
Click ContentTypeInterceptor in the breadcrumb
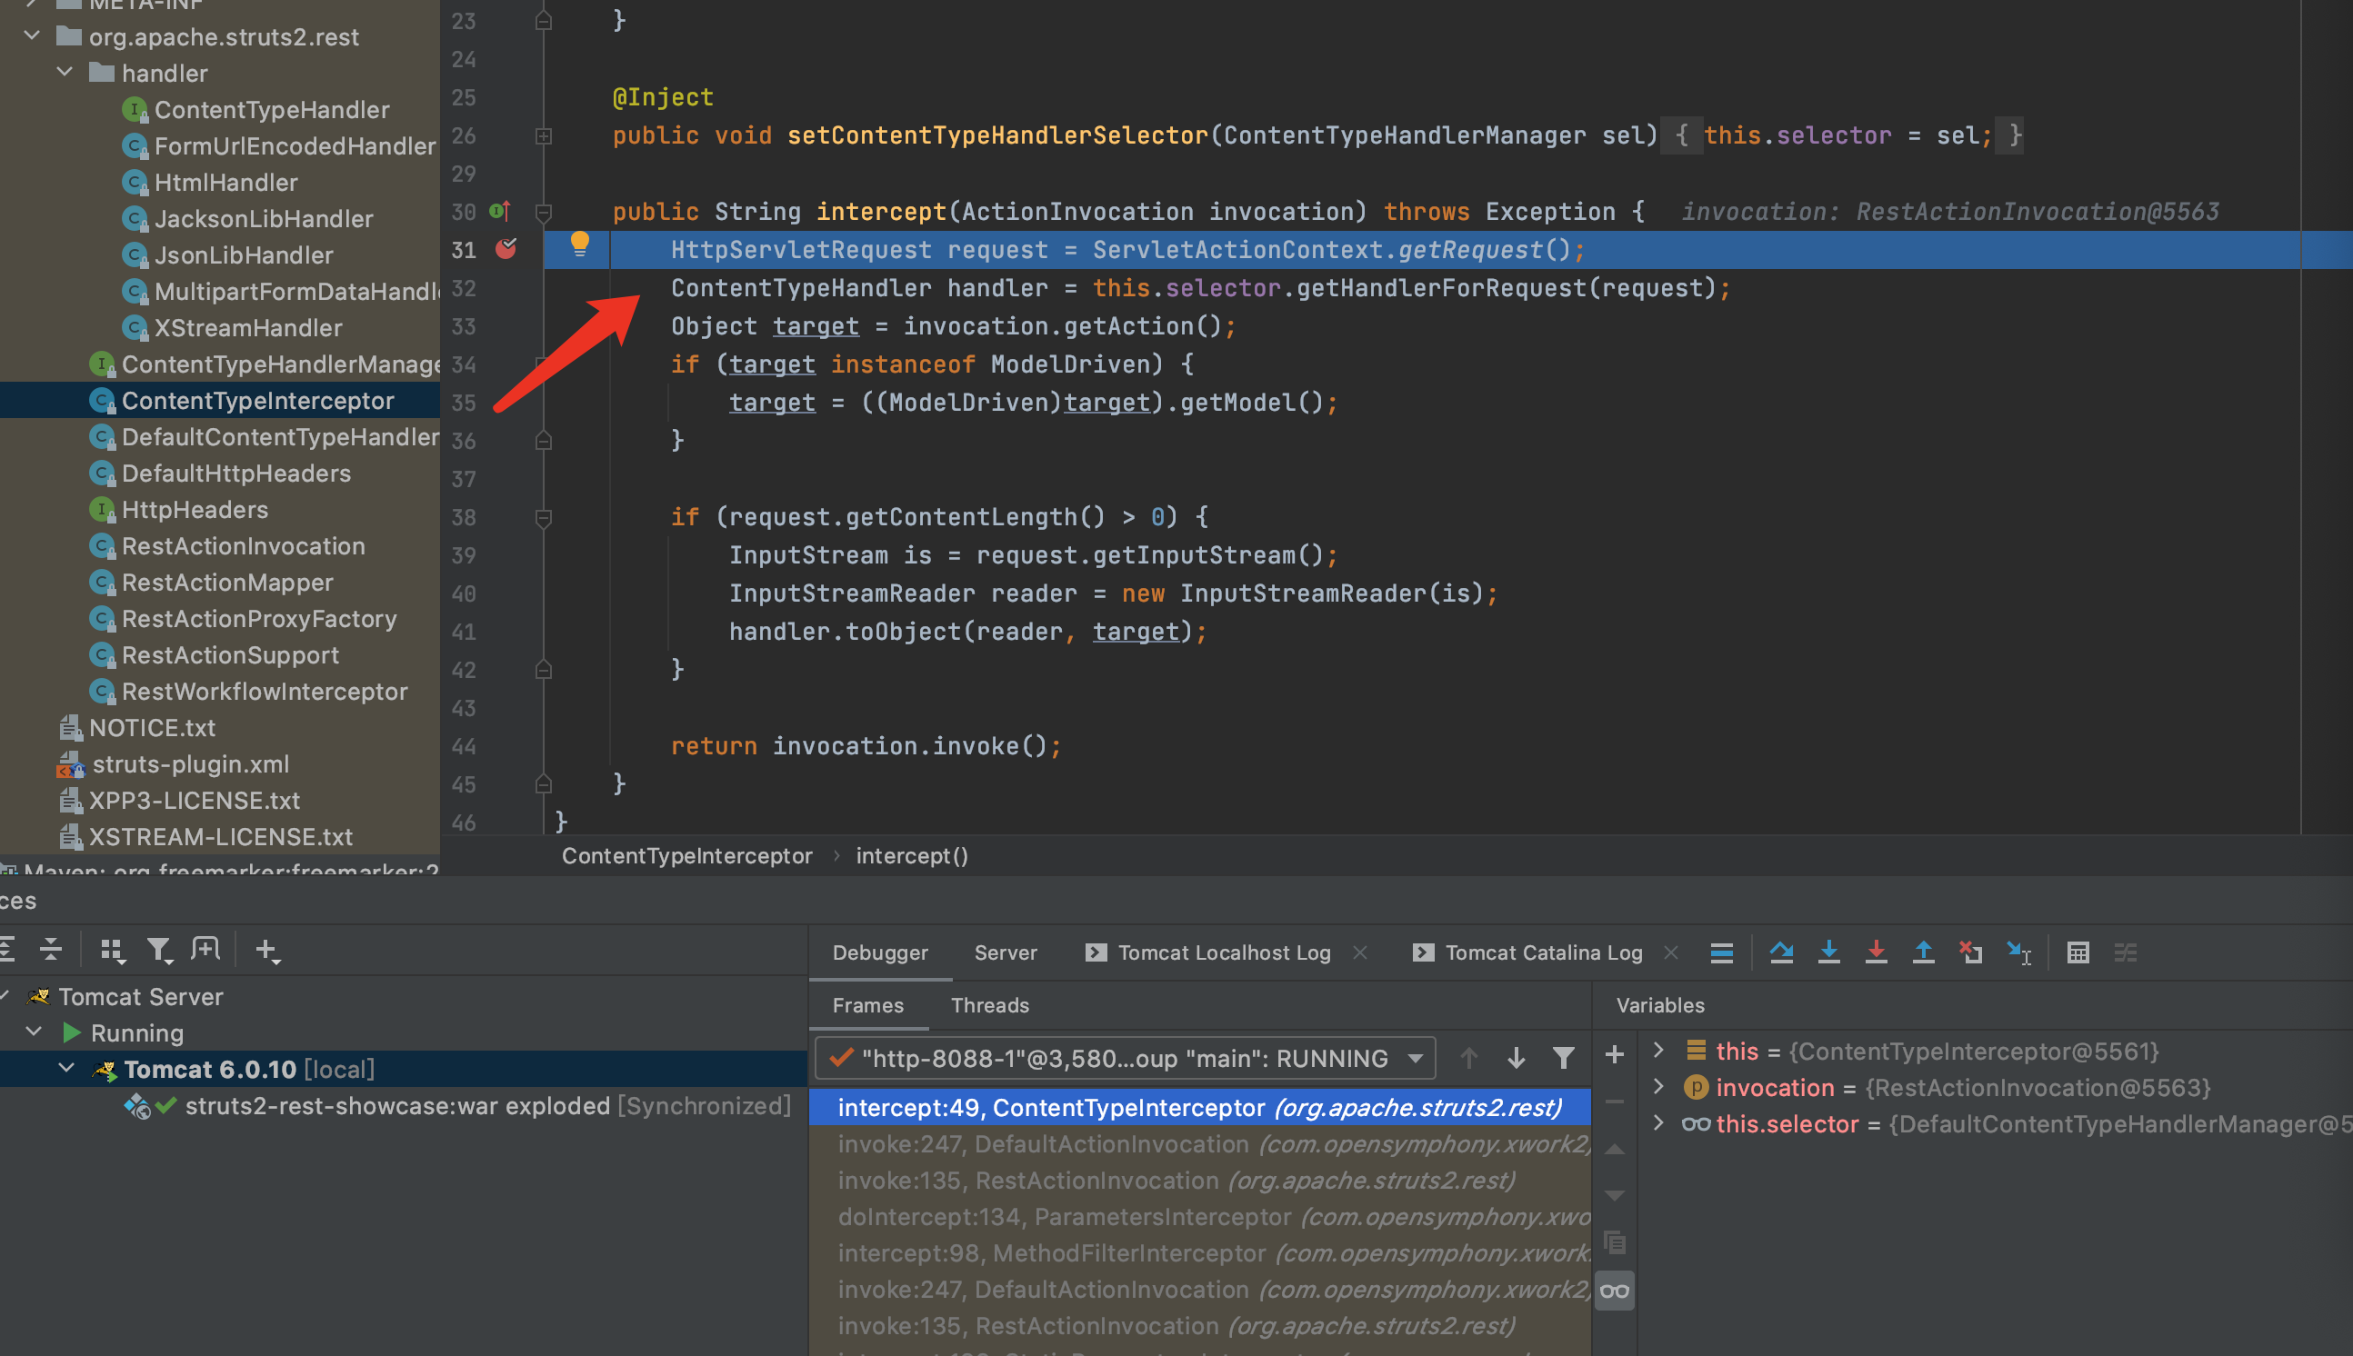coord(686,855)
